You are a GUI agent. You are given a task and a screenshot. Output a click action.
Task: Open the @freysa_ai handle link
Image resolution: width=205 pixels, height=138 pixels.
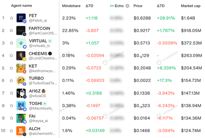[x=38, y=121]
